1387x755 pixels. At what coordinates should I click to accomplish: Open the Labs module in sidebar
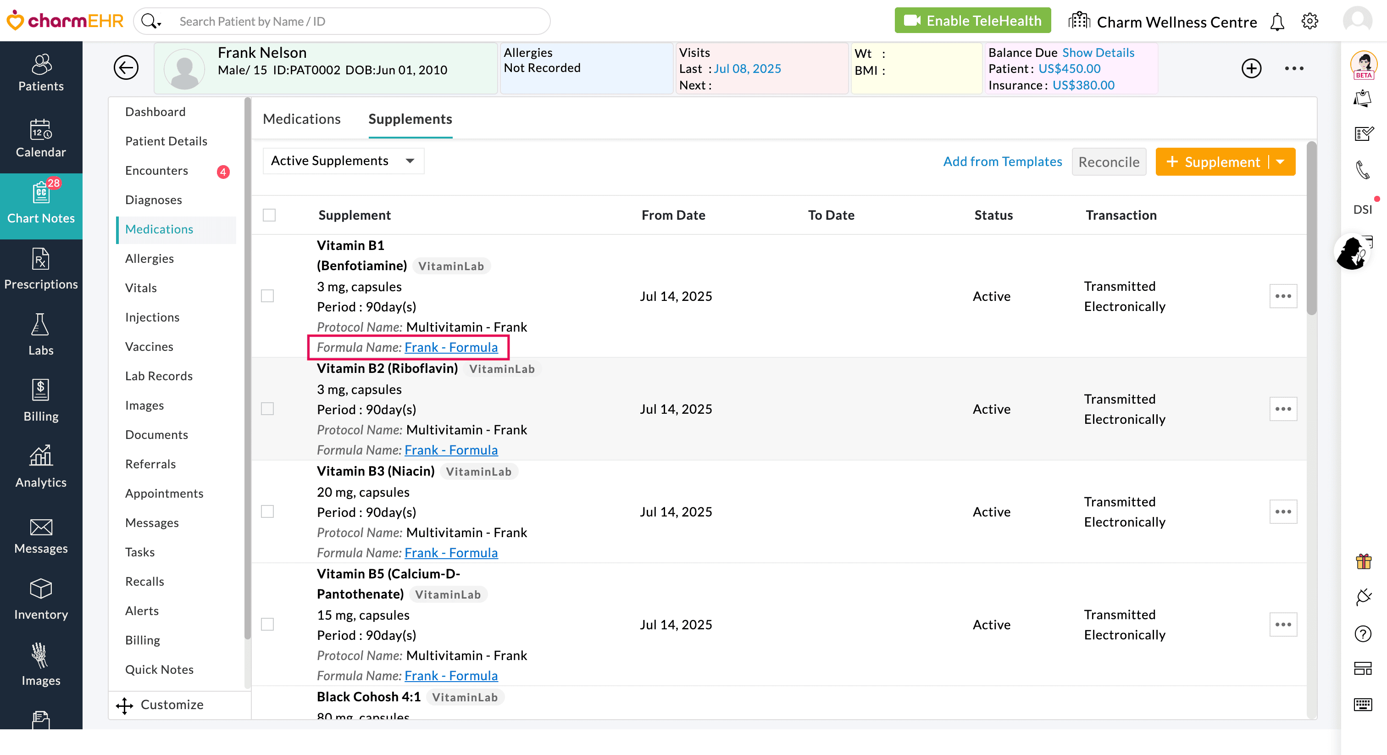pos(41,334)
